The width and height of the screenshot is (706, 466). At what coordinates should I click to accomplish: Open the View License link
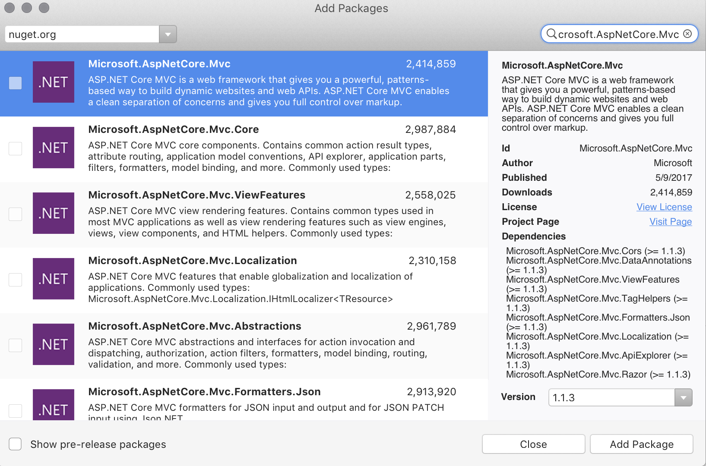[664, 207]
